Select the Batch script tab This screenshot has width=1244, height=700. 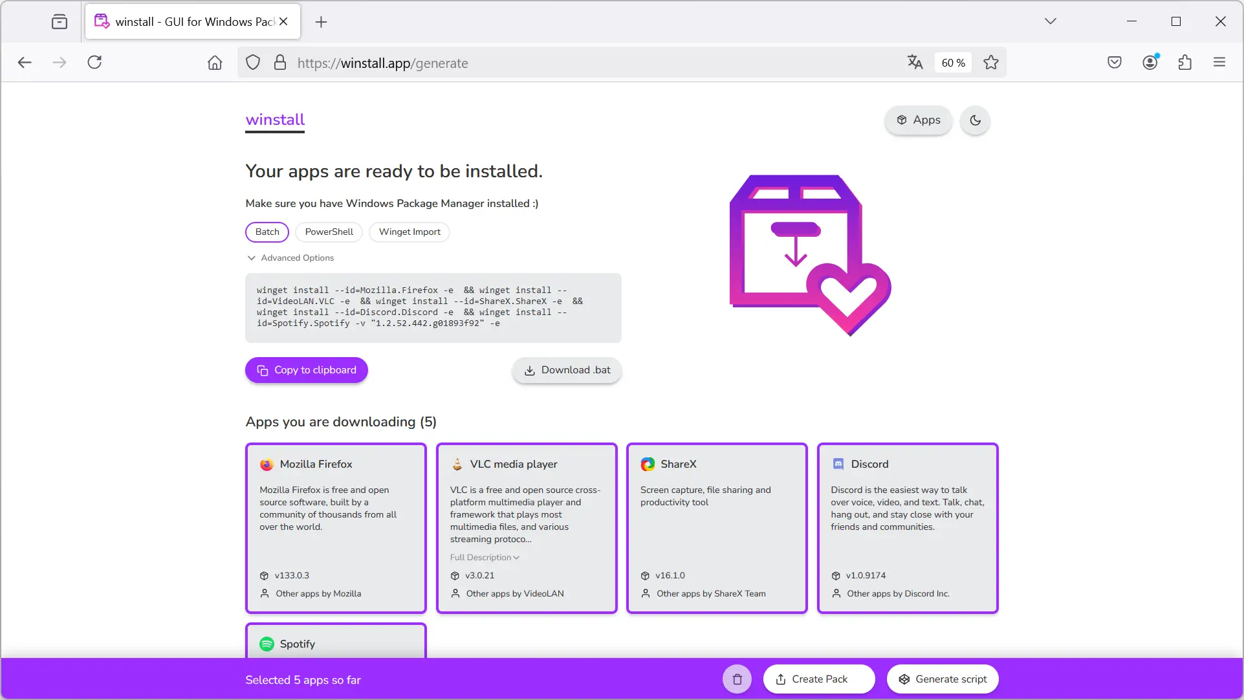point(267,232)
